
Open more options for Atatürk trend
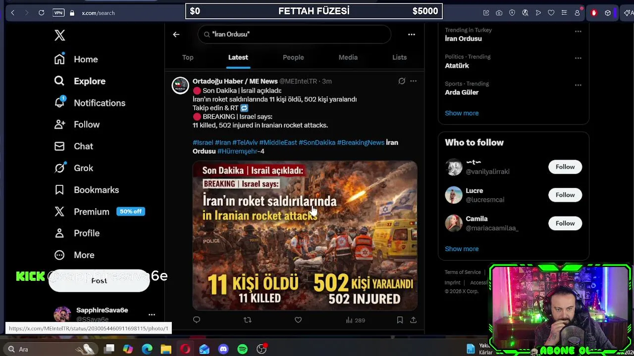click(x=578, y=58)
